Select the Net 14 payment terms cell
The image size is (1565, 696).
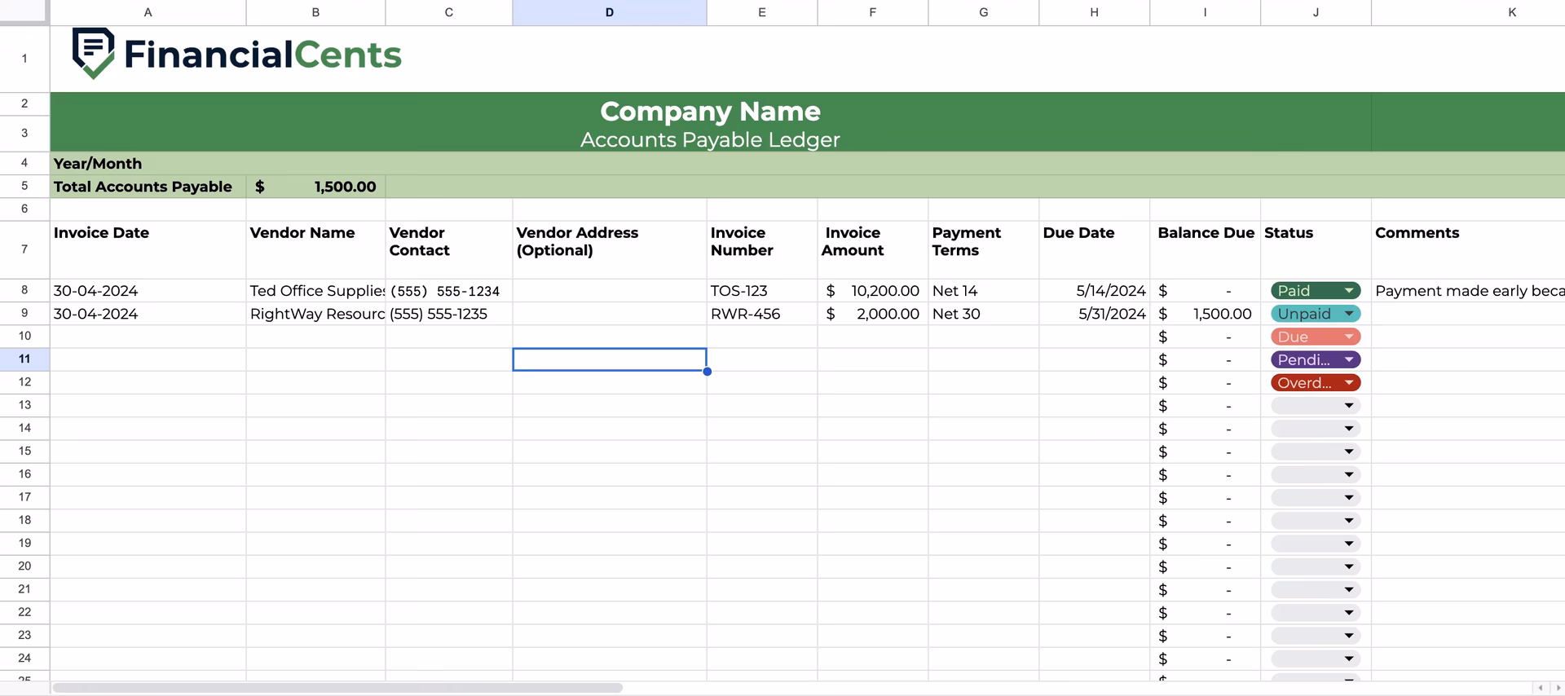[984, 291]
